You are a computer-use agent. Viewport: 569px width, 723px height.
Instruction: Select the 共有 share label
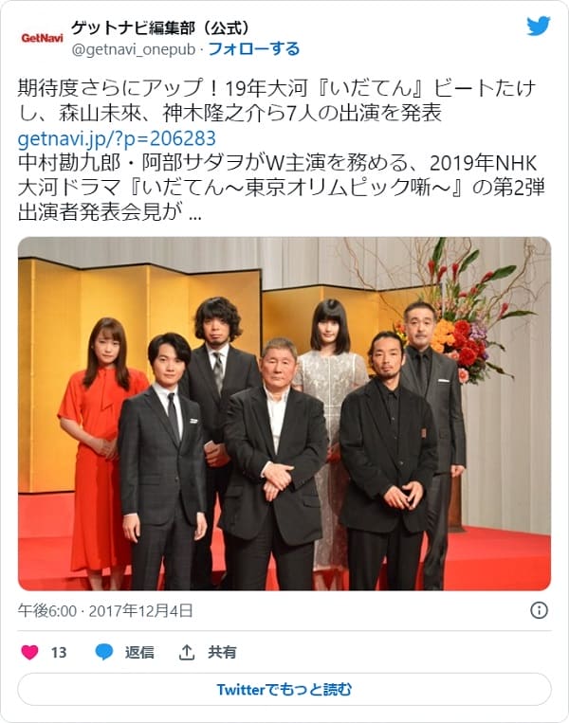click(222, 652)
